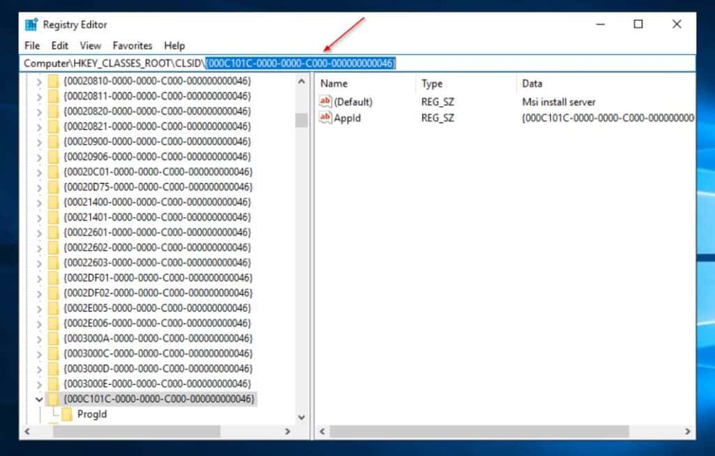
Task: Click folder icon of {0003000D-0000-0000-C000-000000000046}
Action: pyautogui.click(x=53, y=368)
